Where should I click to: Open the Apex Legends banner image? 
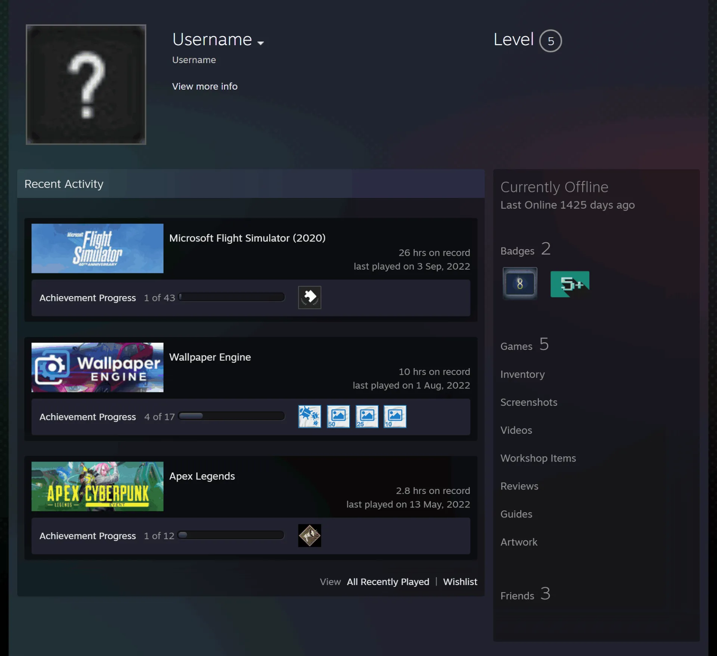point(97,486)
